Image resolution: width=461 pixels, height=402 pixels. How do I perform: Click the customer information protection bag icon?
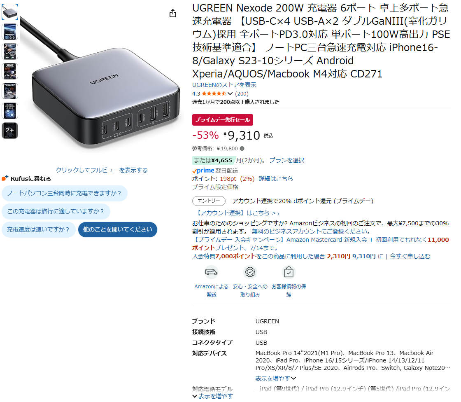click(x=289, y=272)
